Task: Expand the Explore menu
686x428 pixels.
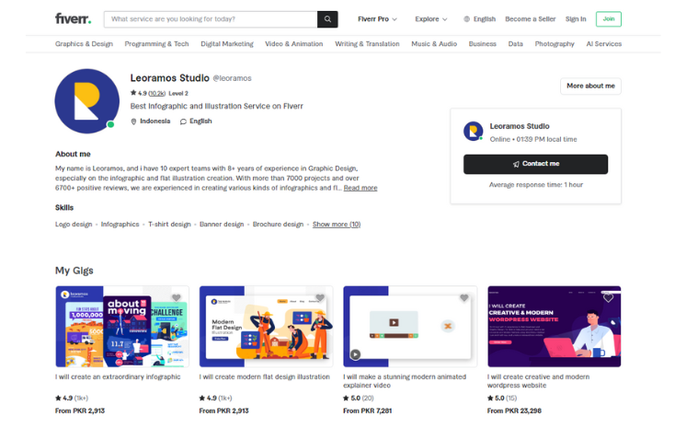Action: 430,18
